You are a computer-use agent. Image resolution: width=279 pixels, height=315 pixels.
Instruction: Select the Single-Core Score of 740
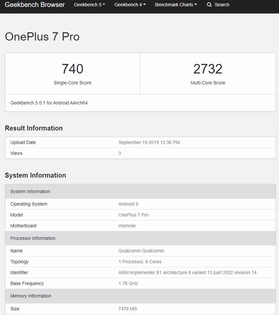72,69
